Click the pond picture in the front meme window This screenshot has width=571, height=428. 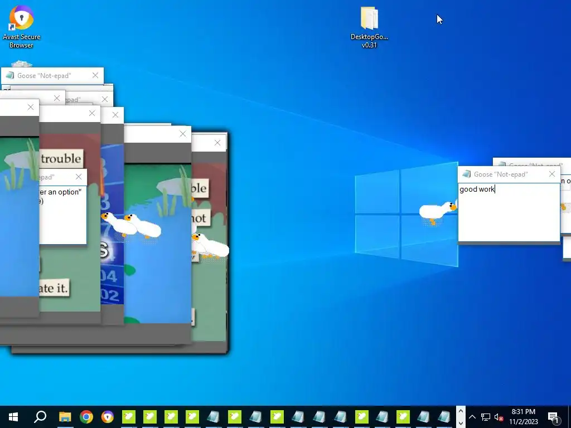(x=157, y=243)
